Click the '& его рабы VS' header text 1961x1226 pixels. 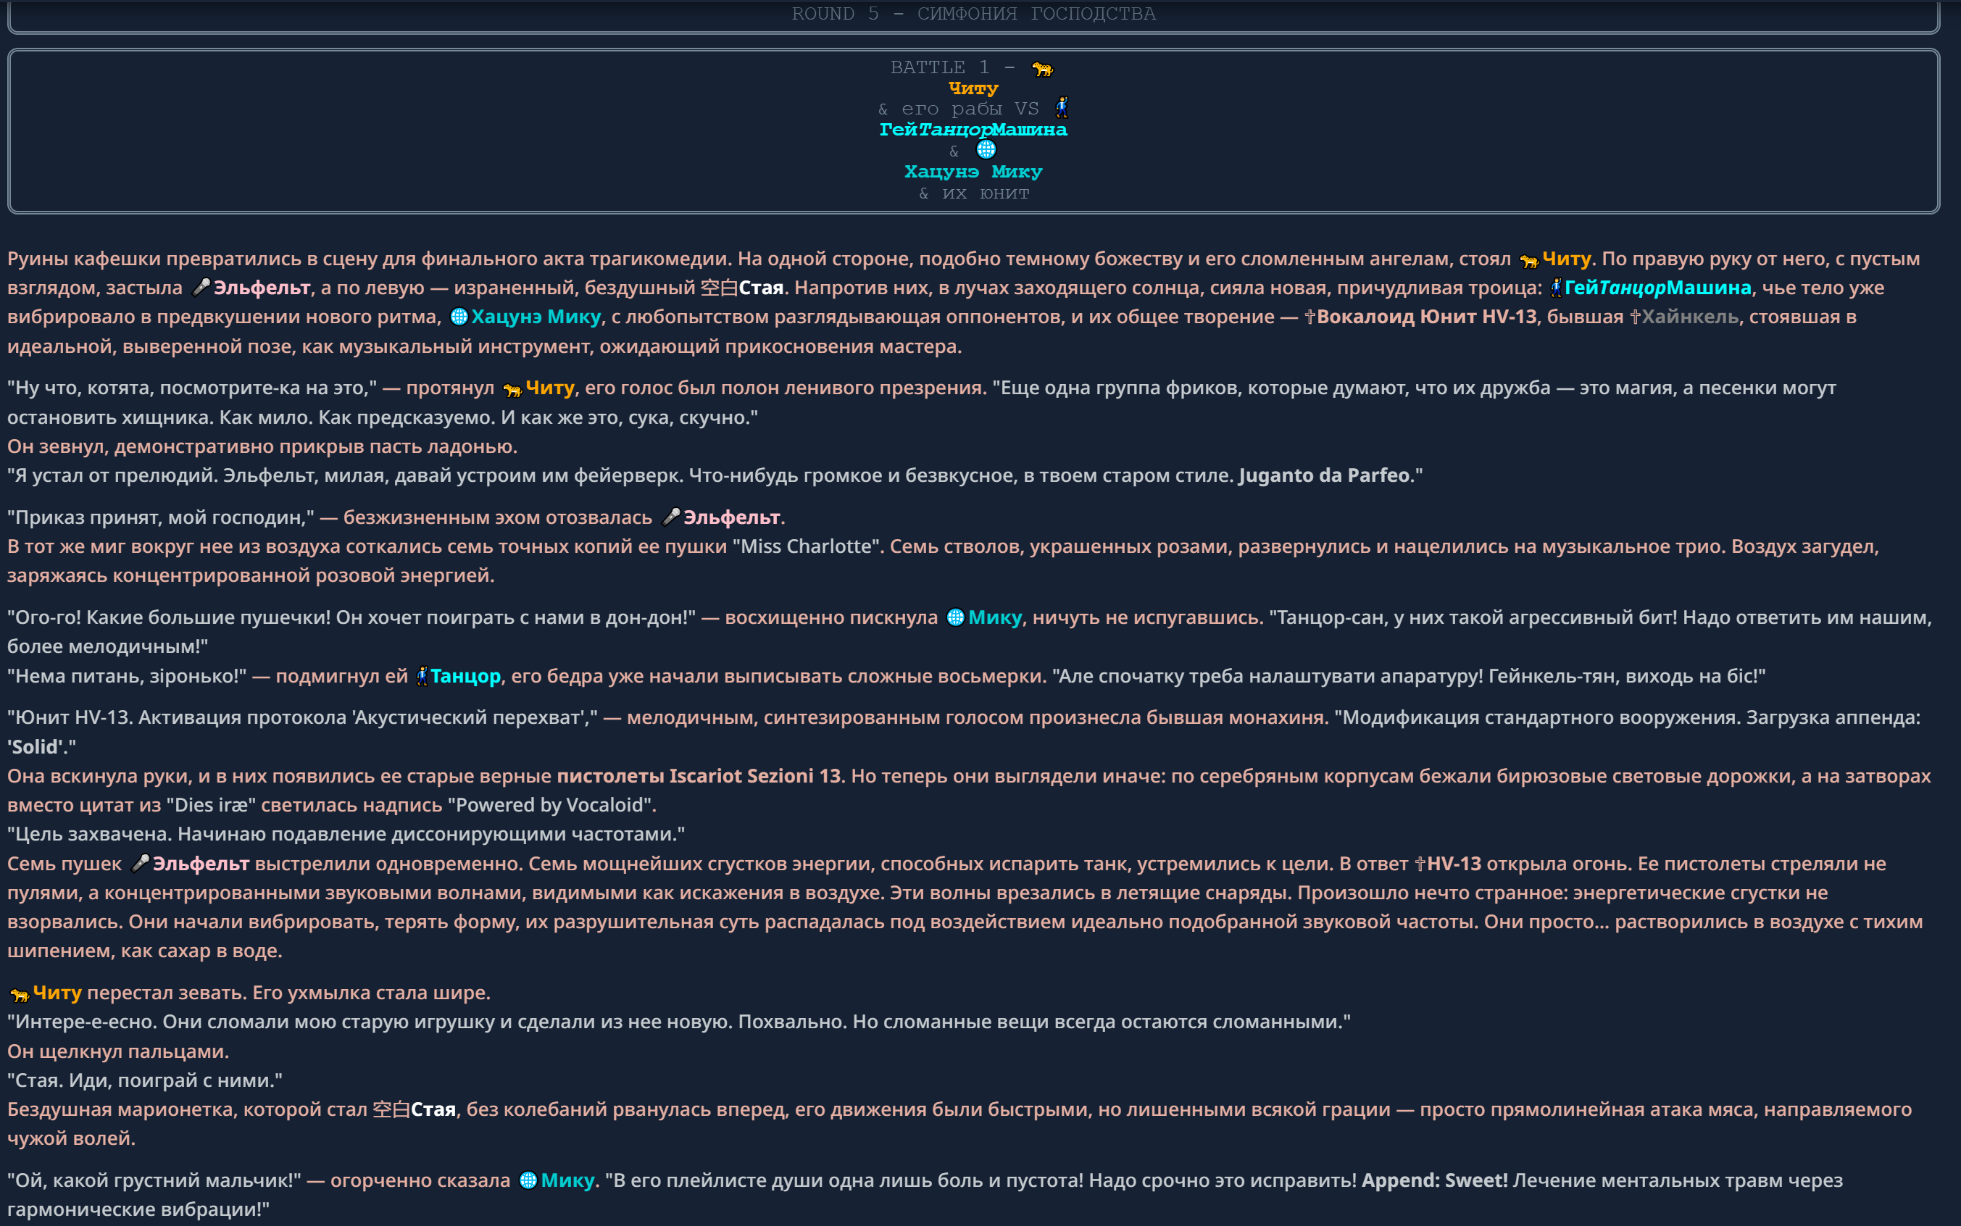958,109
